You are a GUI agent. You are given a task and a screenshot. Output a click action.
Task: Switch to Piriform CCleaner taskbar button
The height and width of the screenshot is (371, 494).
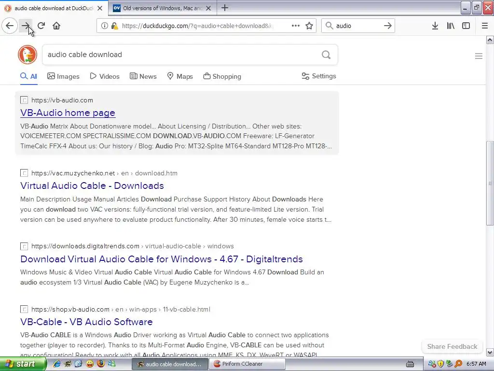(x=248, y=364)
